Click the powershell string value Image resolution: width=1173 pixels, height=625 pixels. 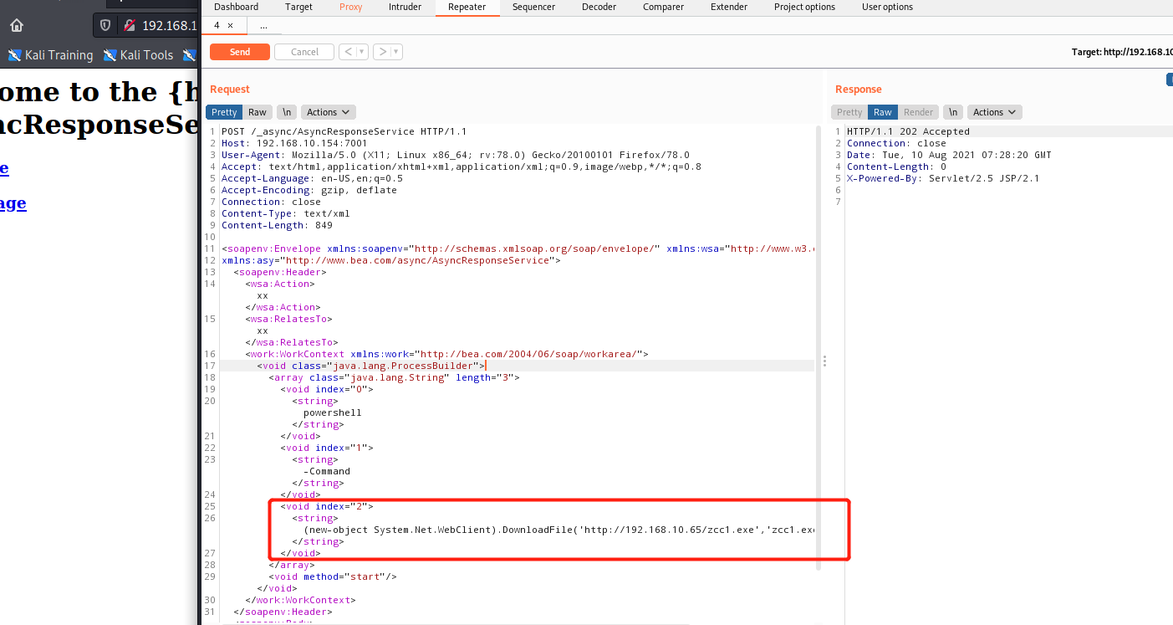coord(332,412)
